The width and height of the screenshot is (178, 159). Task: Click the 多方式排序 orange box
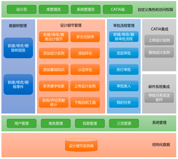click(x=85, y=37)
